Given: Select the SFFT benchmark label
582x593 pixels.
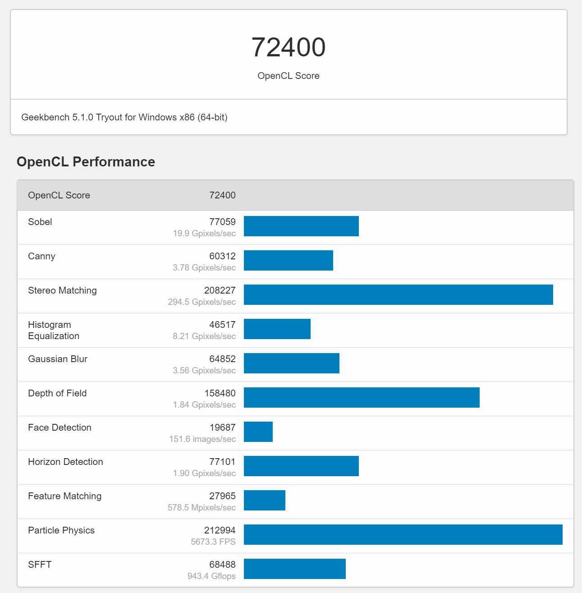Looking at the screenshot, I should tap(40, 565).
